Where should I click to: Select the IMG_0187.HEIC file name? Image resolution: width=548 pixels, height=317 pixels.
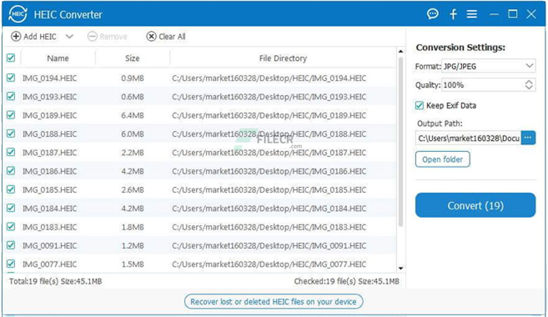tap(50, 153)
